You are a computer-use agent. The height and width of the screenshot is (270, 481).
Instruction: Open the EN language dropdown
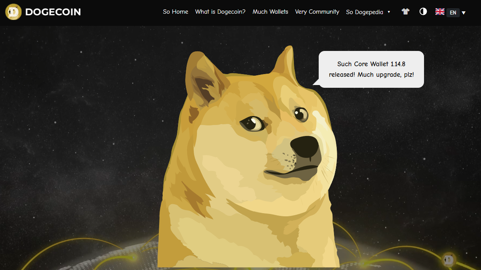[453, 13]
